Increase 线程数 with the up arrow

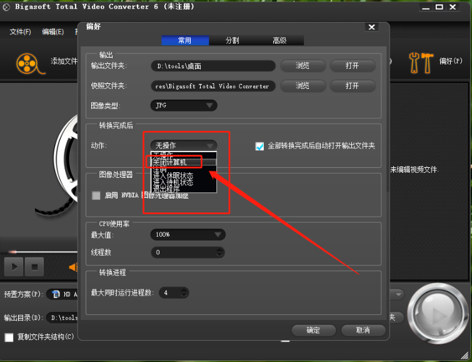click(220, 250)
